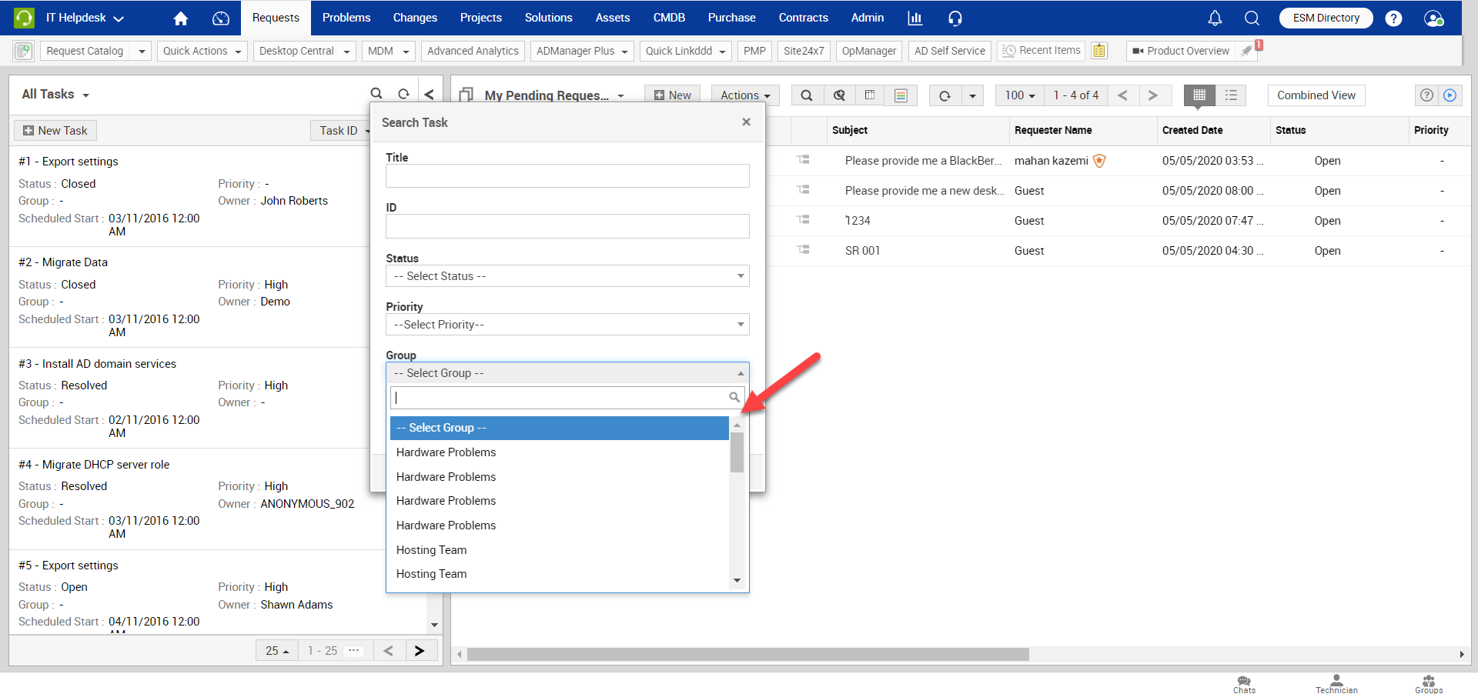The width and height of the screenshot is (1478, 694).
Task: Open the headset support icon
Action: [x=955, y=18]
